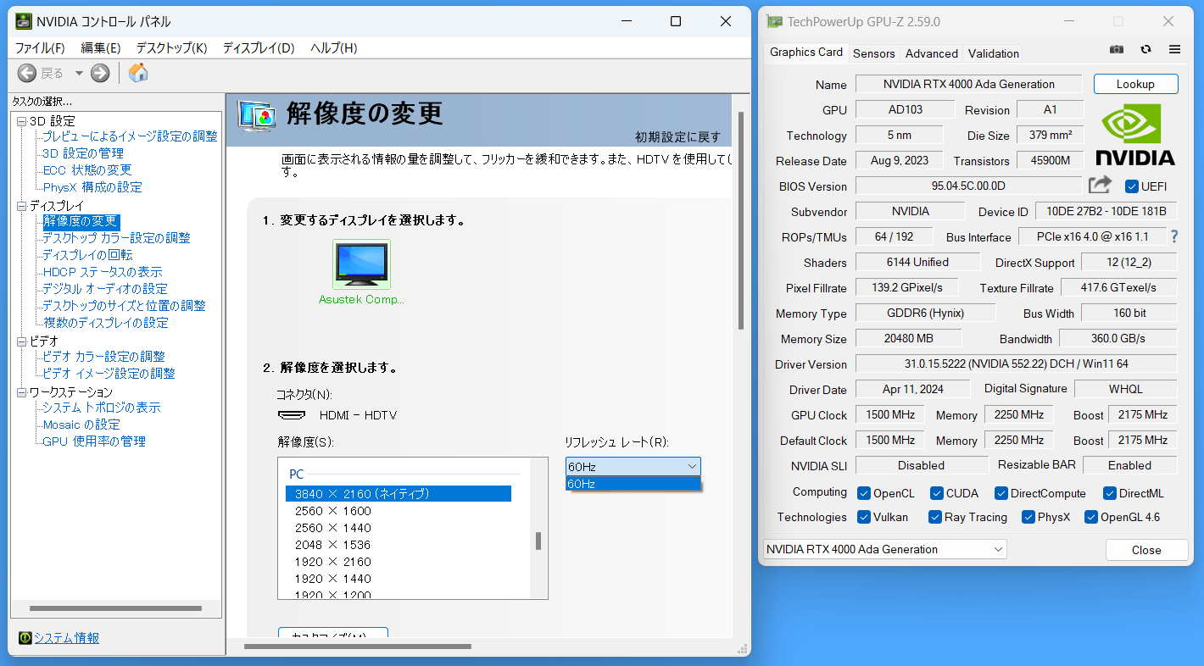The image size is (1204, 666).
Task: Collapse the 3D 設定 tree node
Action: (x=22, y=121)
